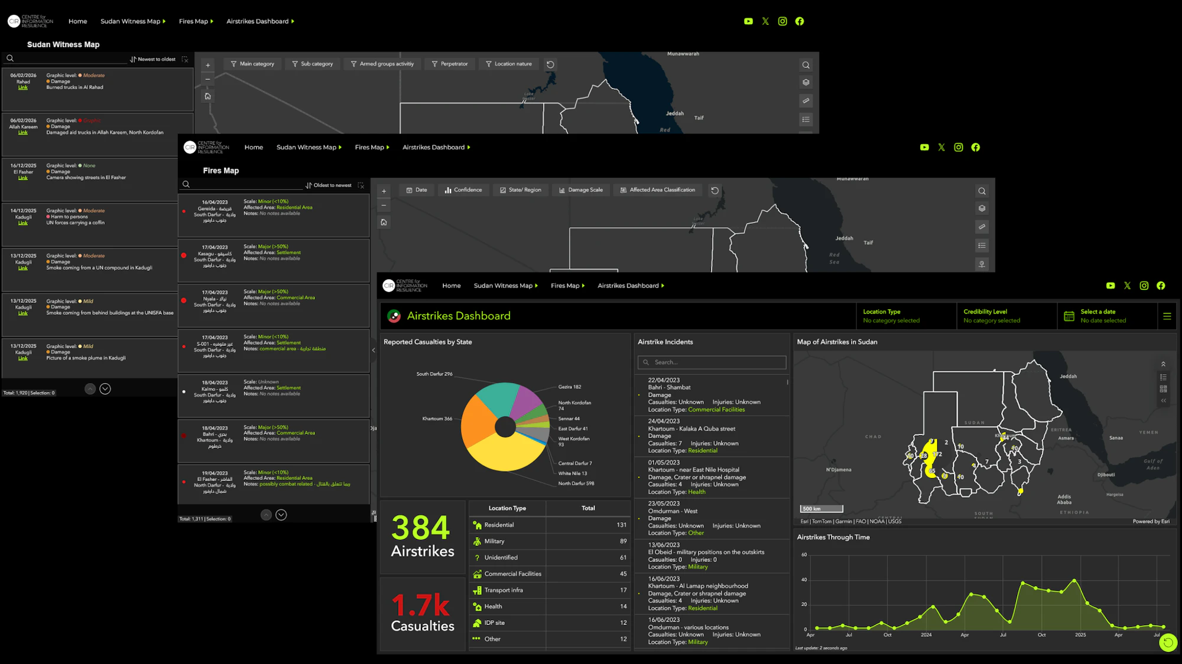
Task: Toggle the Newest to oldest sort order
Action: tap(153, 59)
